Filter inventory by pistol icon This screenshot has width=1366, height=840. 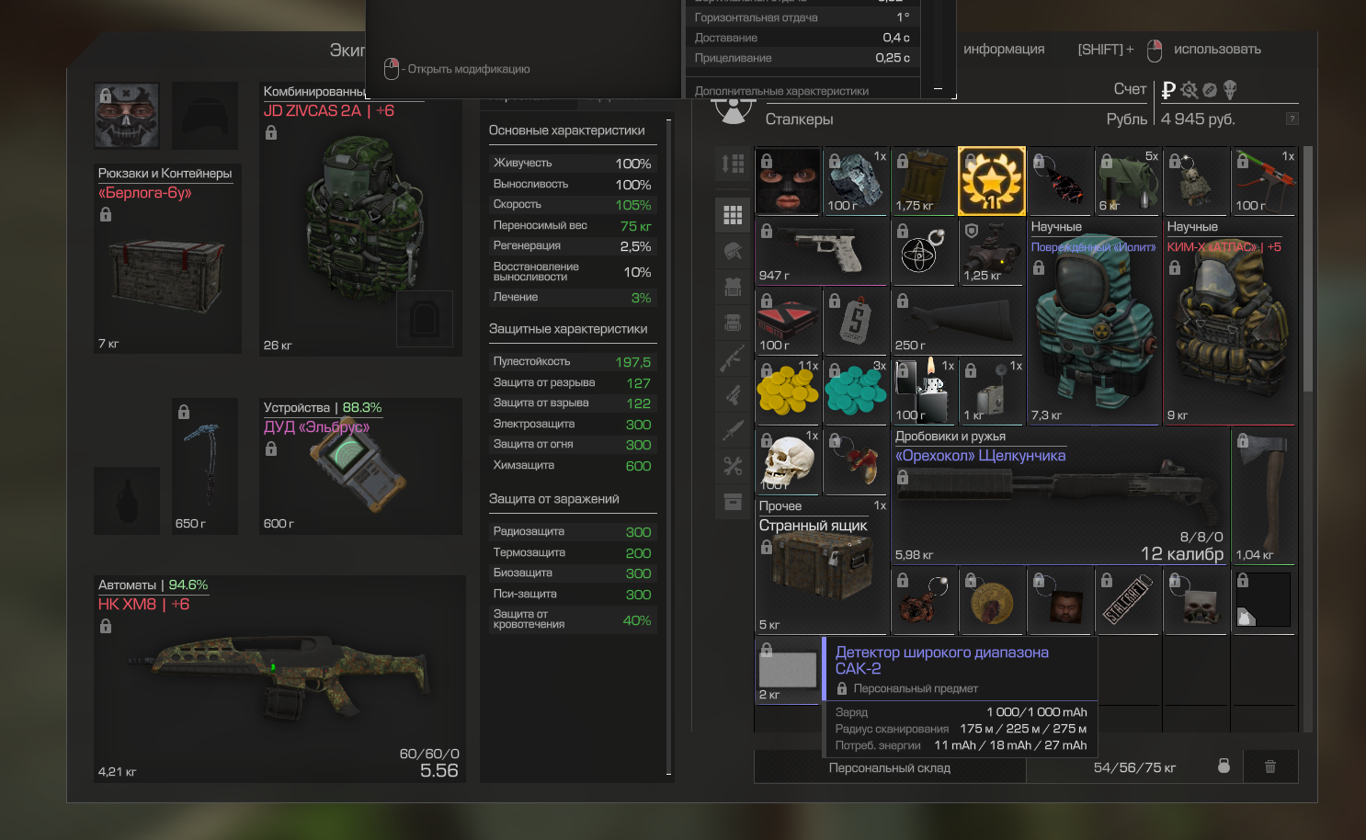coord(733,394)
